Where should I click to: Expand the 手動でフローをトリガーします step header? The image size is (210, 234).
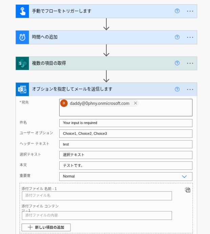(x=106, y=11)
